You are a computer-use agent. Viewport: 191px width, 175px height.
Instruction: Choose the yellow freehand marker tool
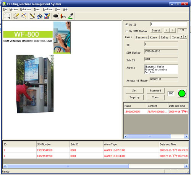pos(16,16)
